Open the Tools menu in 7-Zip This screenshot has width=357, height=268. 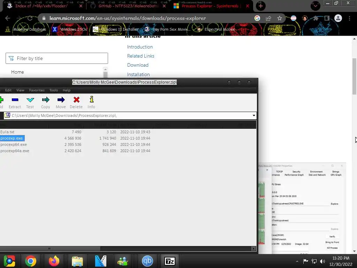53,90
